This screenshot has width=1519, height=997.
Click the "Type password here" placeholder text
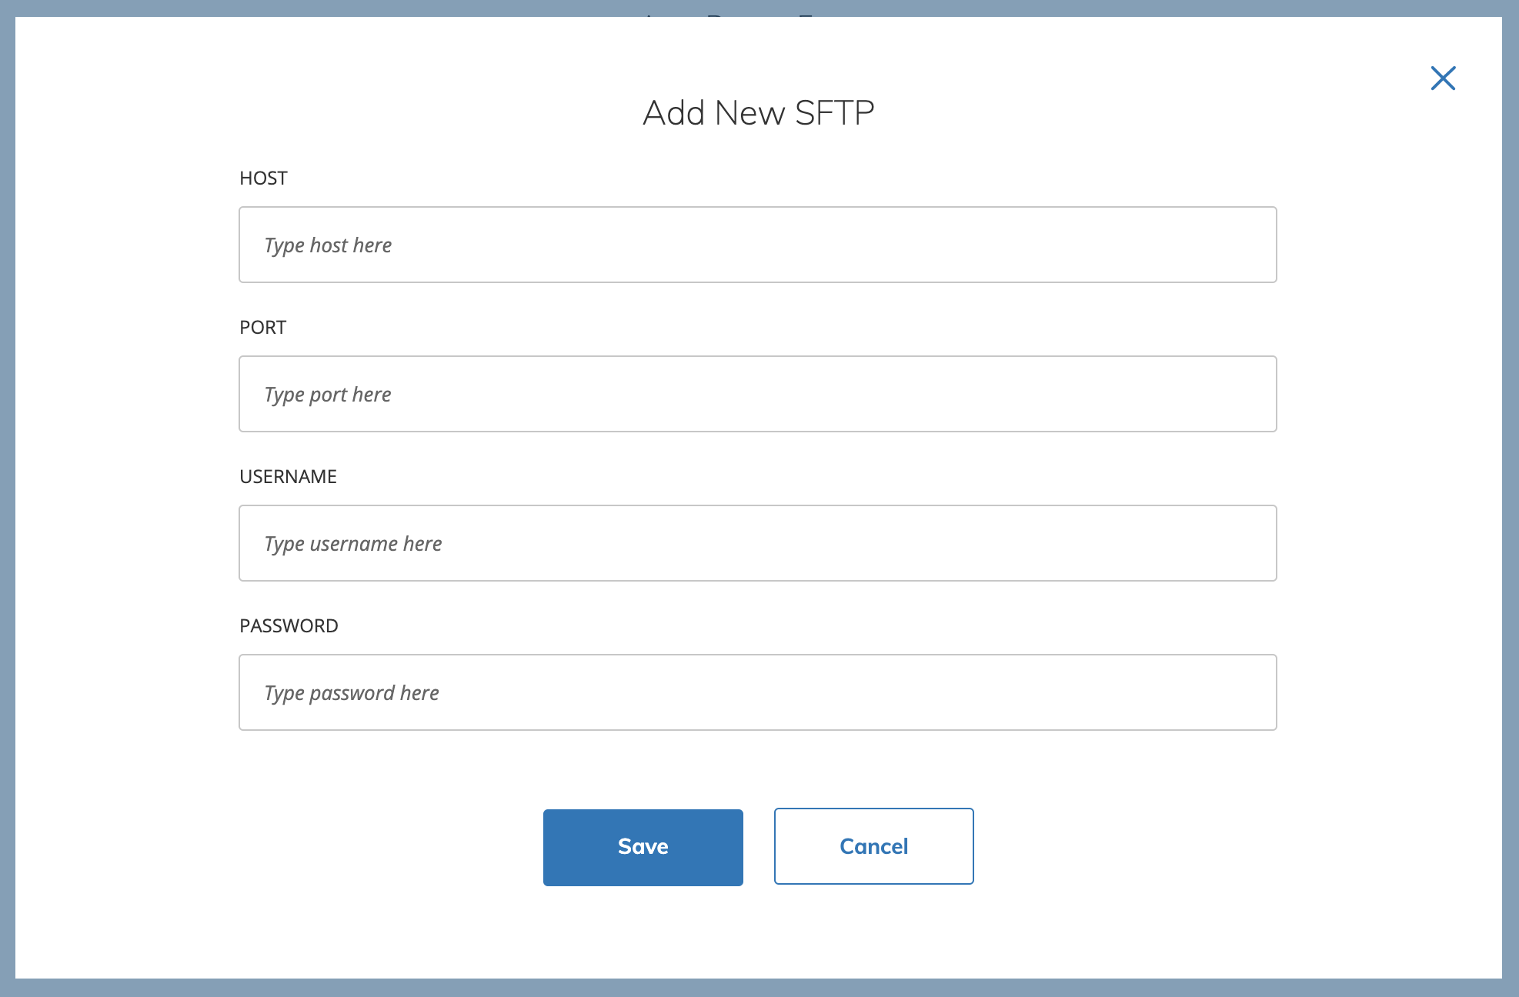point(352,693)
